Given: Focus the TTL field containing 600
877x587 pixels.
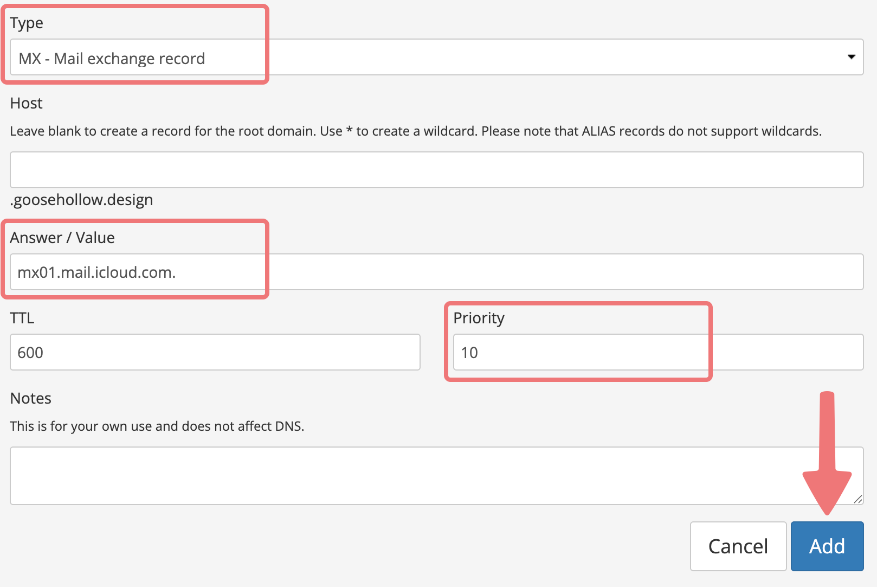Looking at the screenshot, I should [215, 352].
